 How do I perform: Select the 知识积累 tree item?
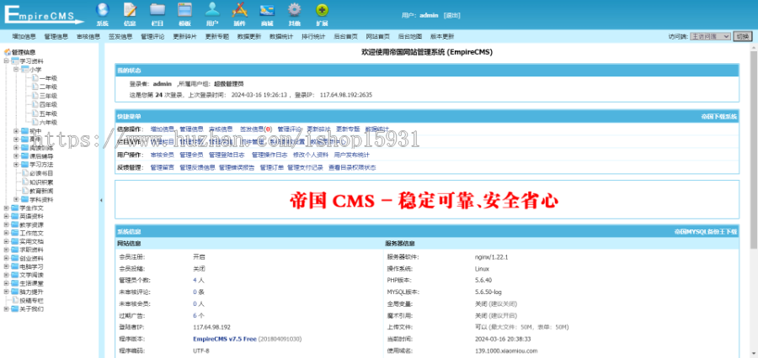[x=41, y=182]
